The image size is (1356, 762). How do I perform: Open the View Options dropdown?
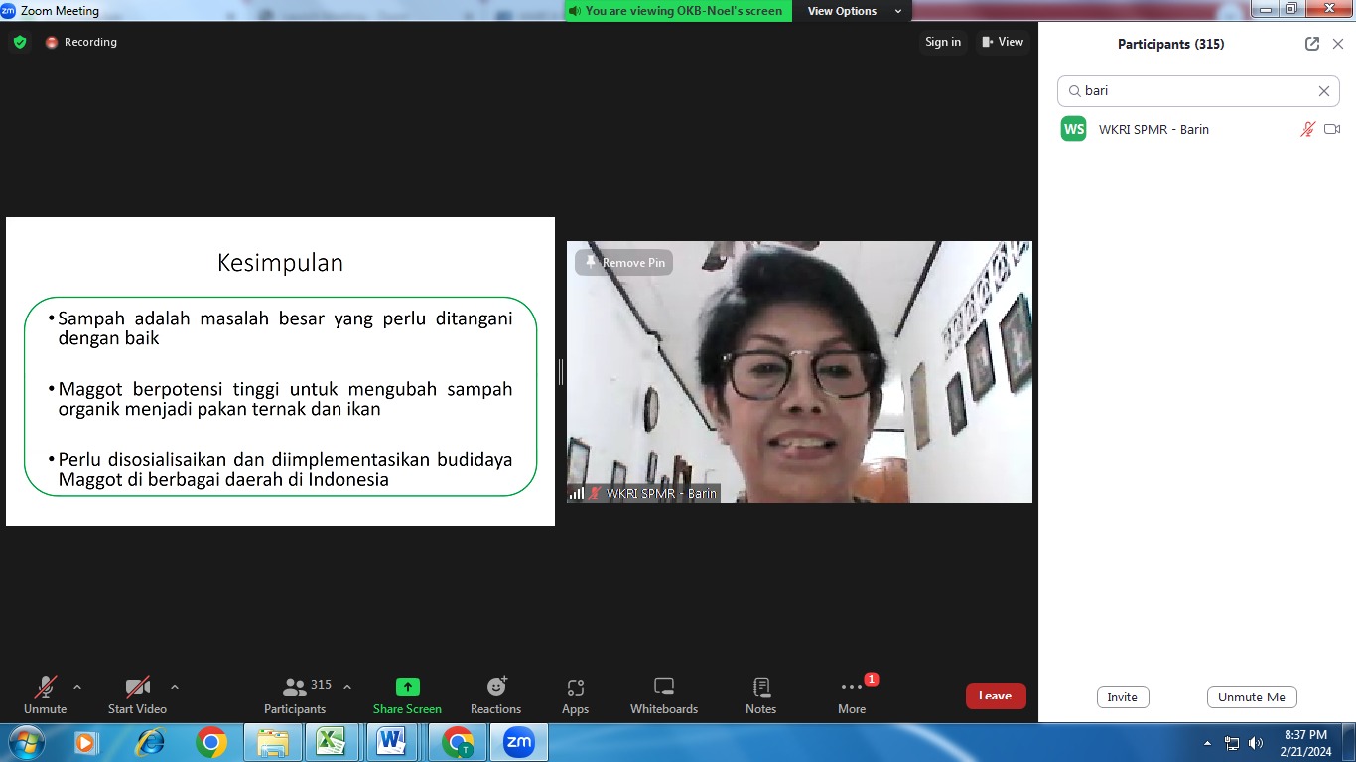click(x=852, y=11)
